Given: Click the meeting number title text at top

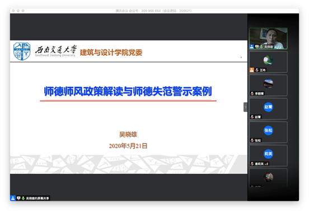Looking at the screenshot, I should click(x=153, y=11).
